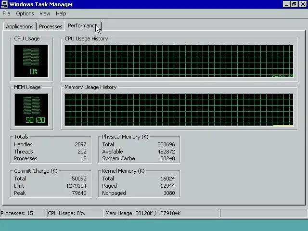Viewport: 308px width, 231px height.
Task: Click the CPU Usage 0% gauge
Action: point(31,61)
